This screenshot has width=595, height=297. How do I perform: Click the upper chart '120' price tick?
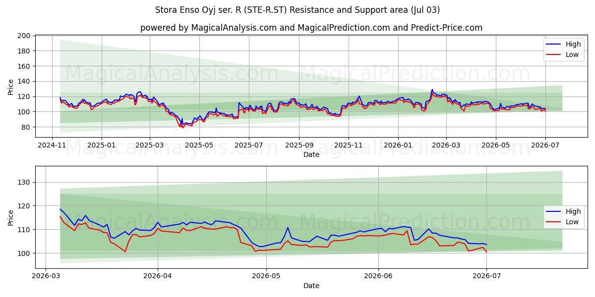pos(24,97)
